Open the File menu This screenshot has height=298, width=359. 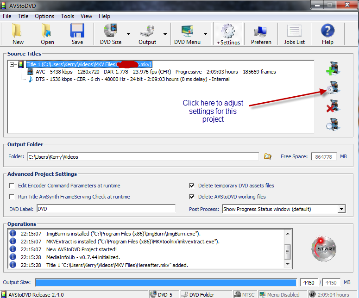[7, 16]
